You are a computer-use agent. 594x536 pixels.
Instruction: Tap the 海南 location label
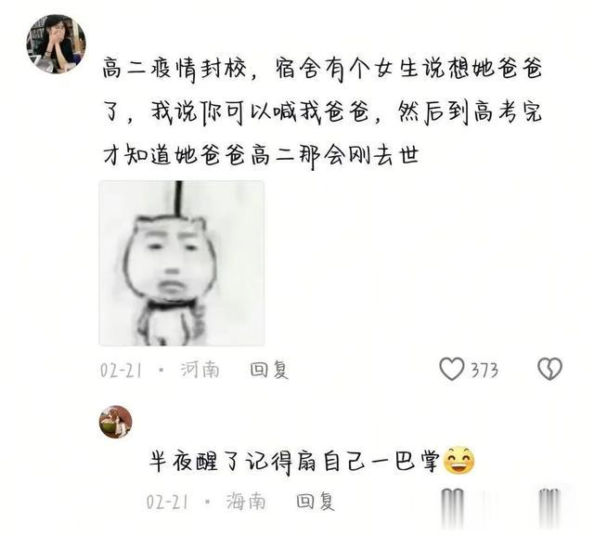pyautogui.click(x=246, y=502)
